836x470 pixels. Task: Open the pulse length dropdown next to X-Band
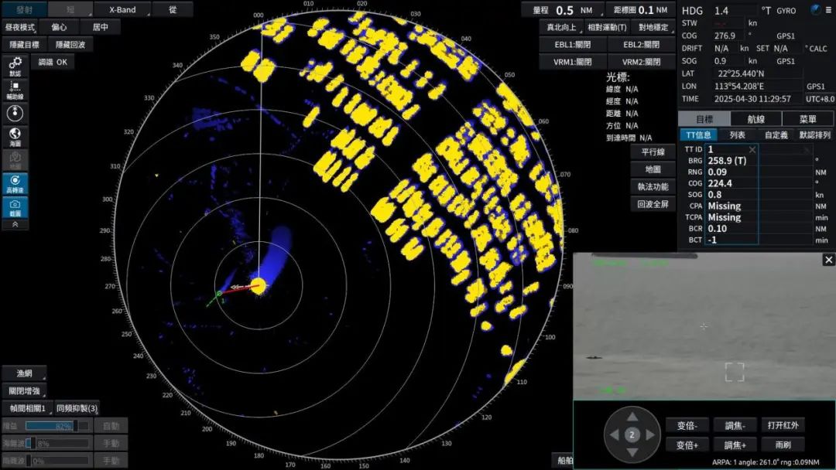point(70,9)
